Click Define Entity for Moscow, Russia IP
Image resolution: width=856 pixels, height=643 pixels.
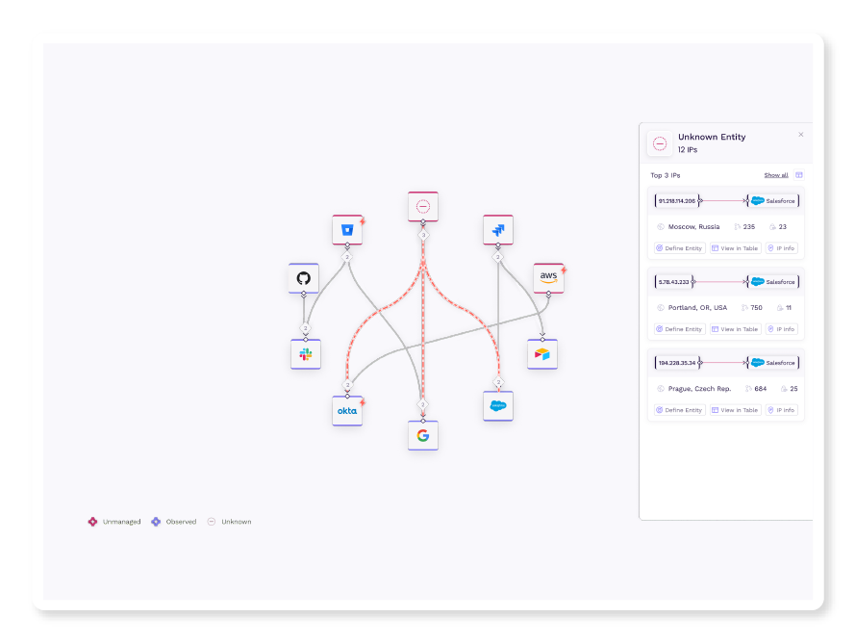(x=680, y=248)
